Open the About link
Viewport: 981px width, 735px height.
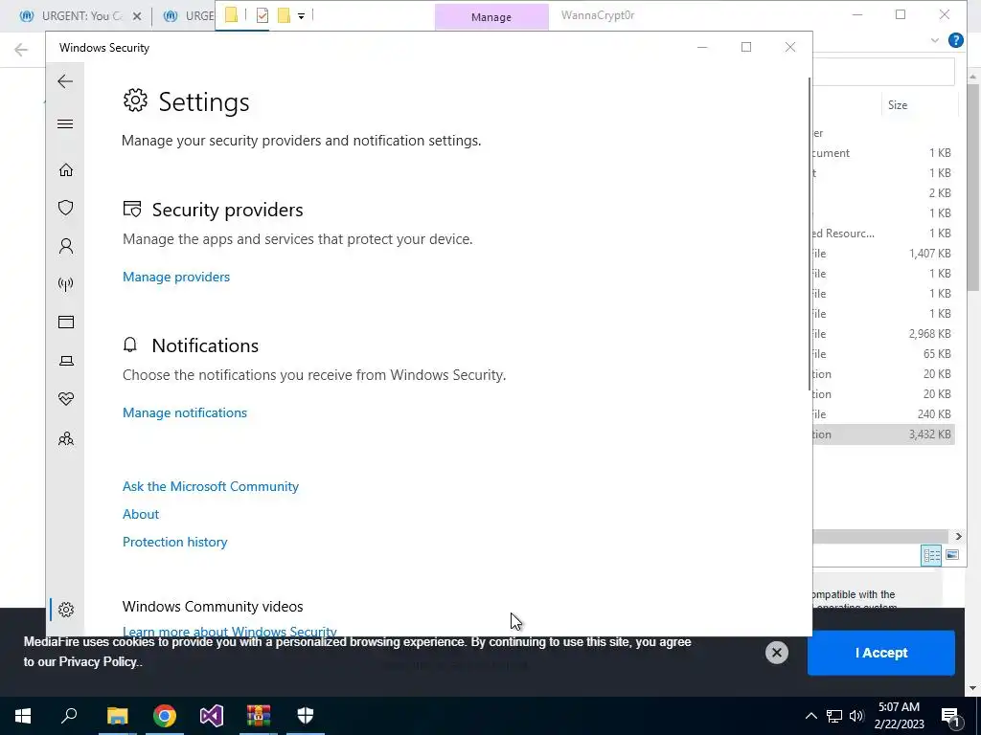[141, 514]
